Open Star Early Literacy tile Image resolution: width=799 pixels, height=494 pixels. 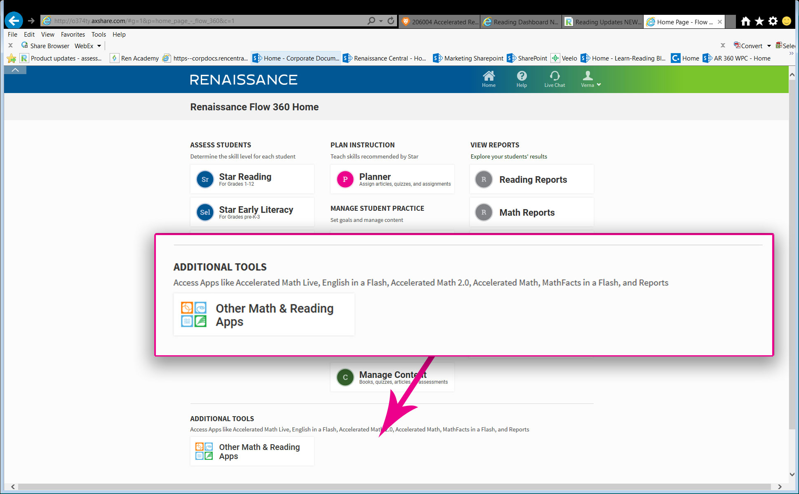coord(252,212)
